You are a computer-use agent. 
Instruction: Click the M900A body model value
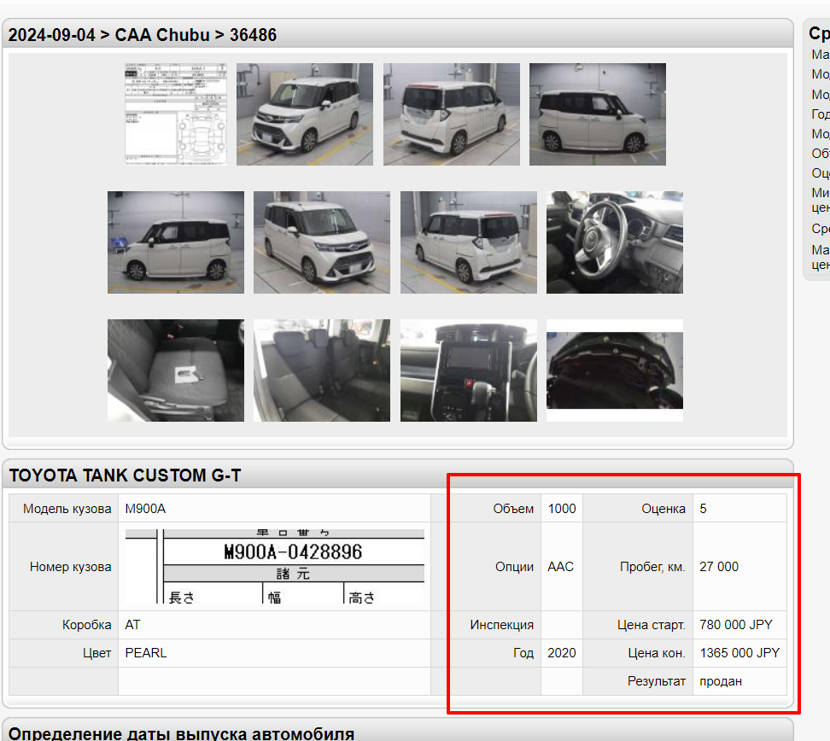click(x=145, y=509)
